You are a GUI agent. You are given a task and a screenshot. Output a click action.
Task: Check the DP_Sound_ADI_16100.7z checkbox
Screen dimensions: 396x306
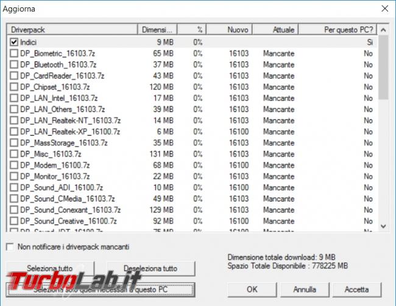coord(14,187)
